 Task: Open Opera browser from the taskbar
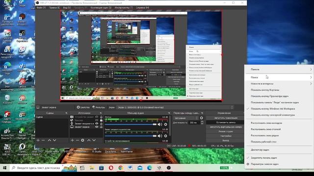coord(111,168)
